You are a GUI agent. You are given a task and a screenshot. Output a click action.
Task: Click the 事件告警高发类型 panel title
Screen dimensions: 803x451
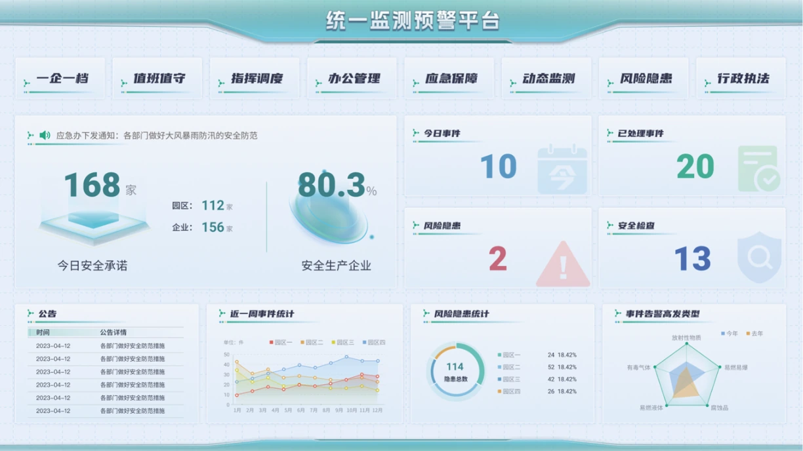pyautogui.click(x=663, y=314)
